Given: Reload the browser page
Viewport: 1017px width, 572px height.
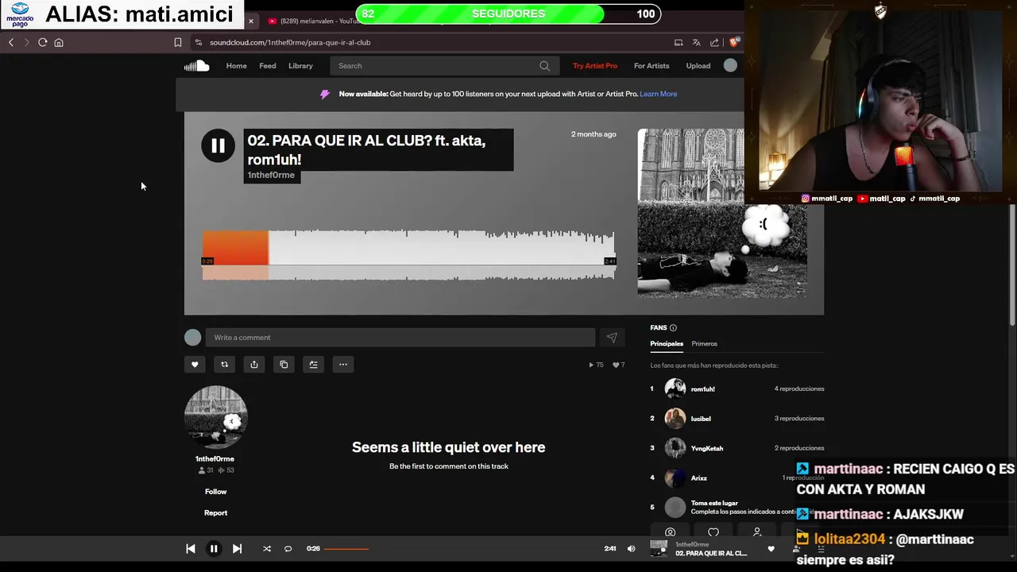Looking at the screenshot, I should pyautogui.click(x=43, y=42).
